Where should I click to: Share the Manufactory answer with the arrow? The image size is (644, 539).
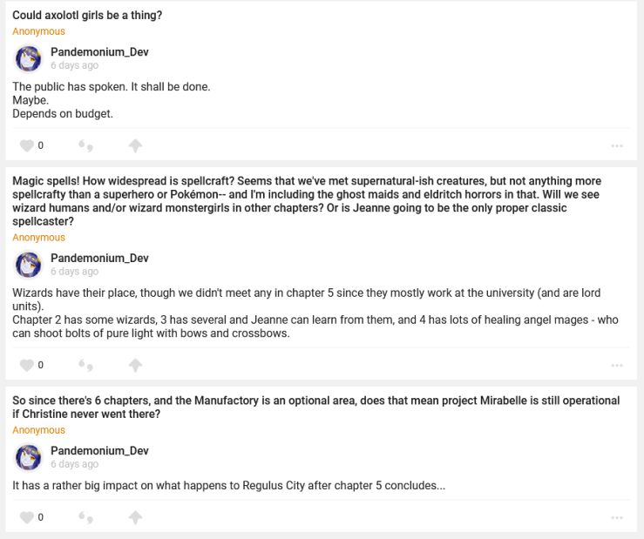click(x=135, y=517)
